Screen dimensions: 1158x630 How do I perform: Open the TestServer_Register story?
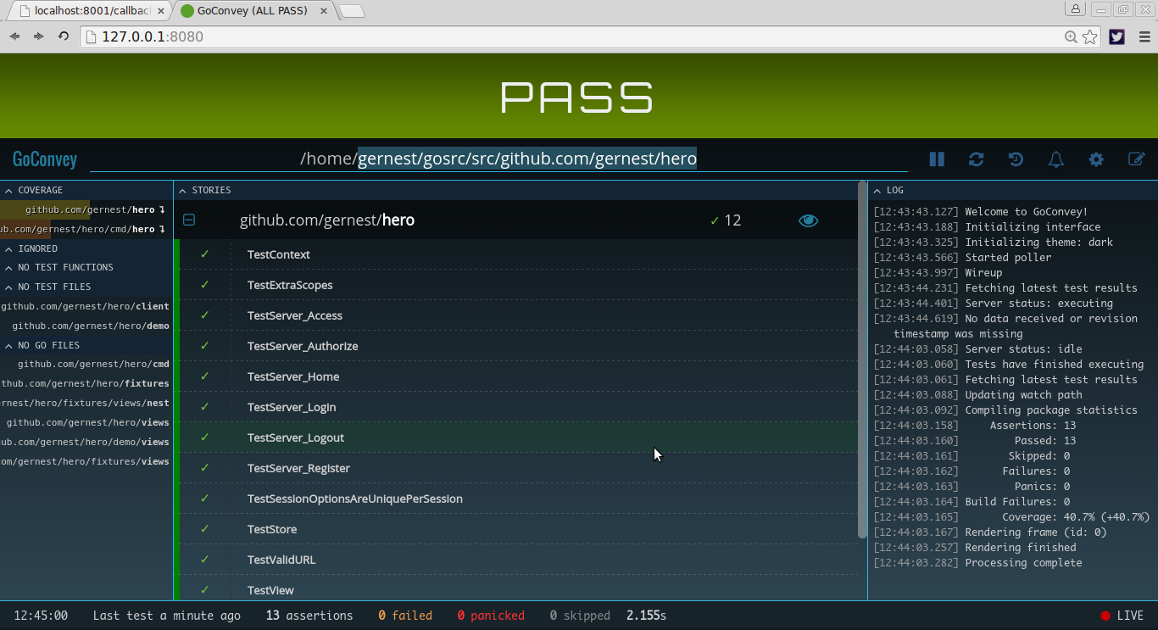[x=518, y=468]
